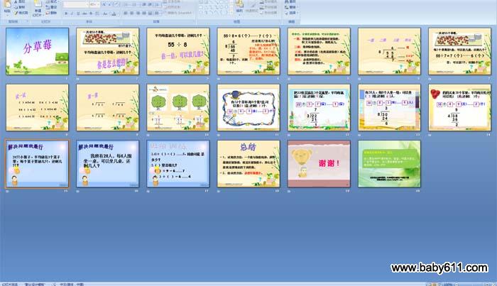Screen dimensions: 497x286
Task: Select slide 1 titled 分草莓
Action: coord(37,51)
